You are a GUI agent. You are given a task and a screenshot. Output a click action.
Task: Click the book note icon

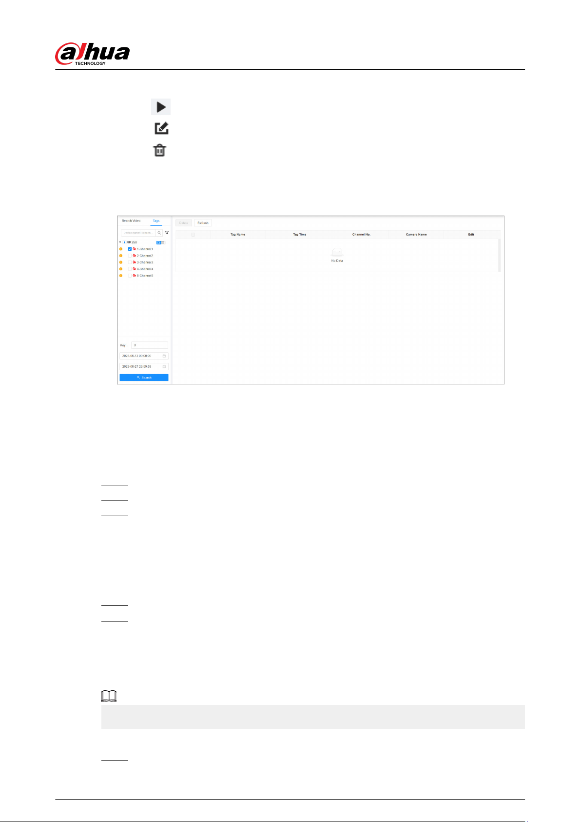click(x=109, y=697)
